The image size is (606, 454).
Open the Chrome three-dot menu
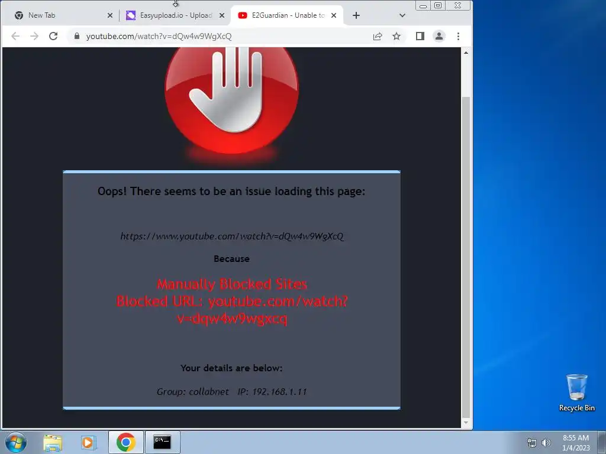(459, 36)
